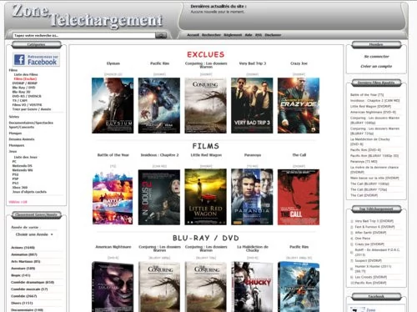Click the Blu-Ray / DVD sidebar category

click(x=23, y=88)
